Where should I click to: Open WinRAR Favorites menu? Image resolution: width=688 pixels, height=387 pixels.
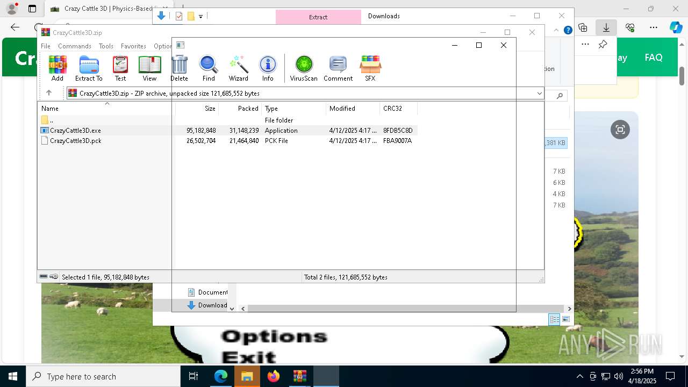[133, 46]
